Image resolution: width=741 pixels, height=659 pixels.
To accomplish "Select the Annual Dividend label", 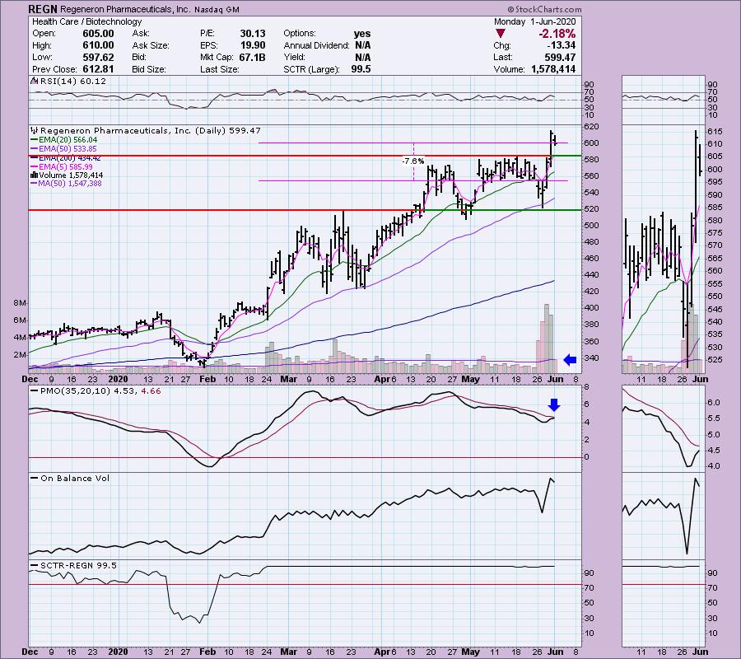I will (317, 45).
